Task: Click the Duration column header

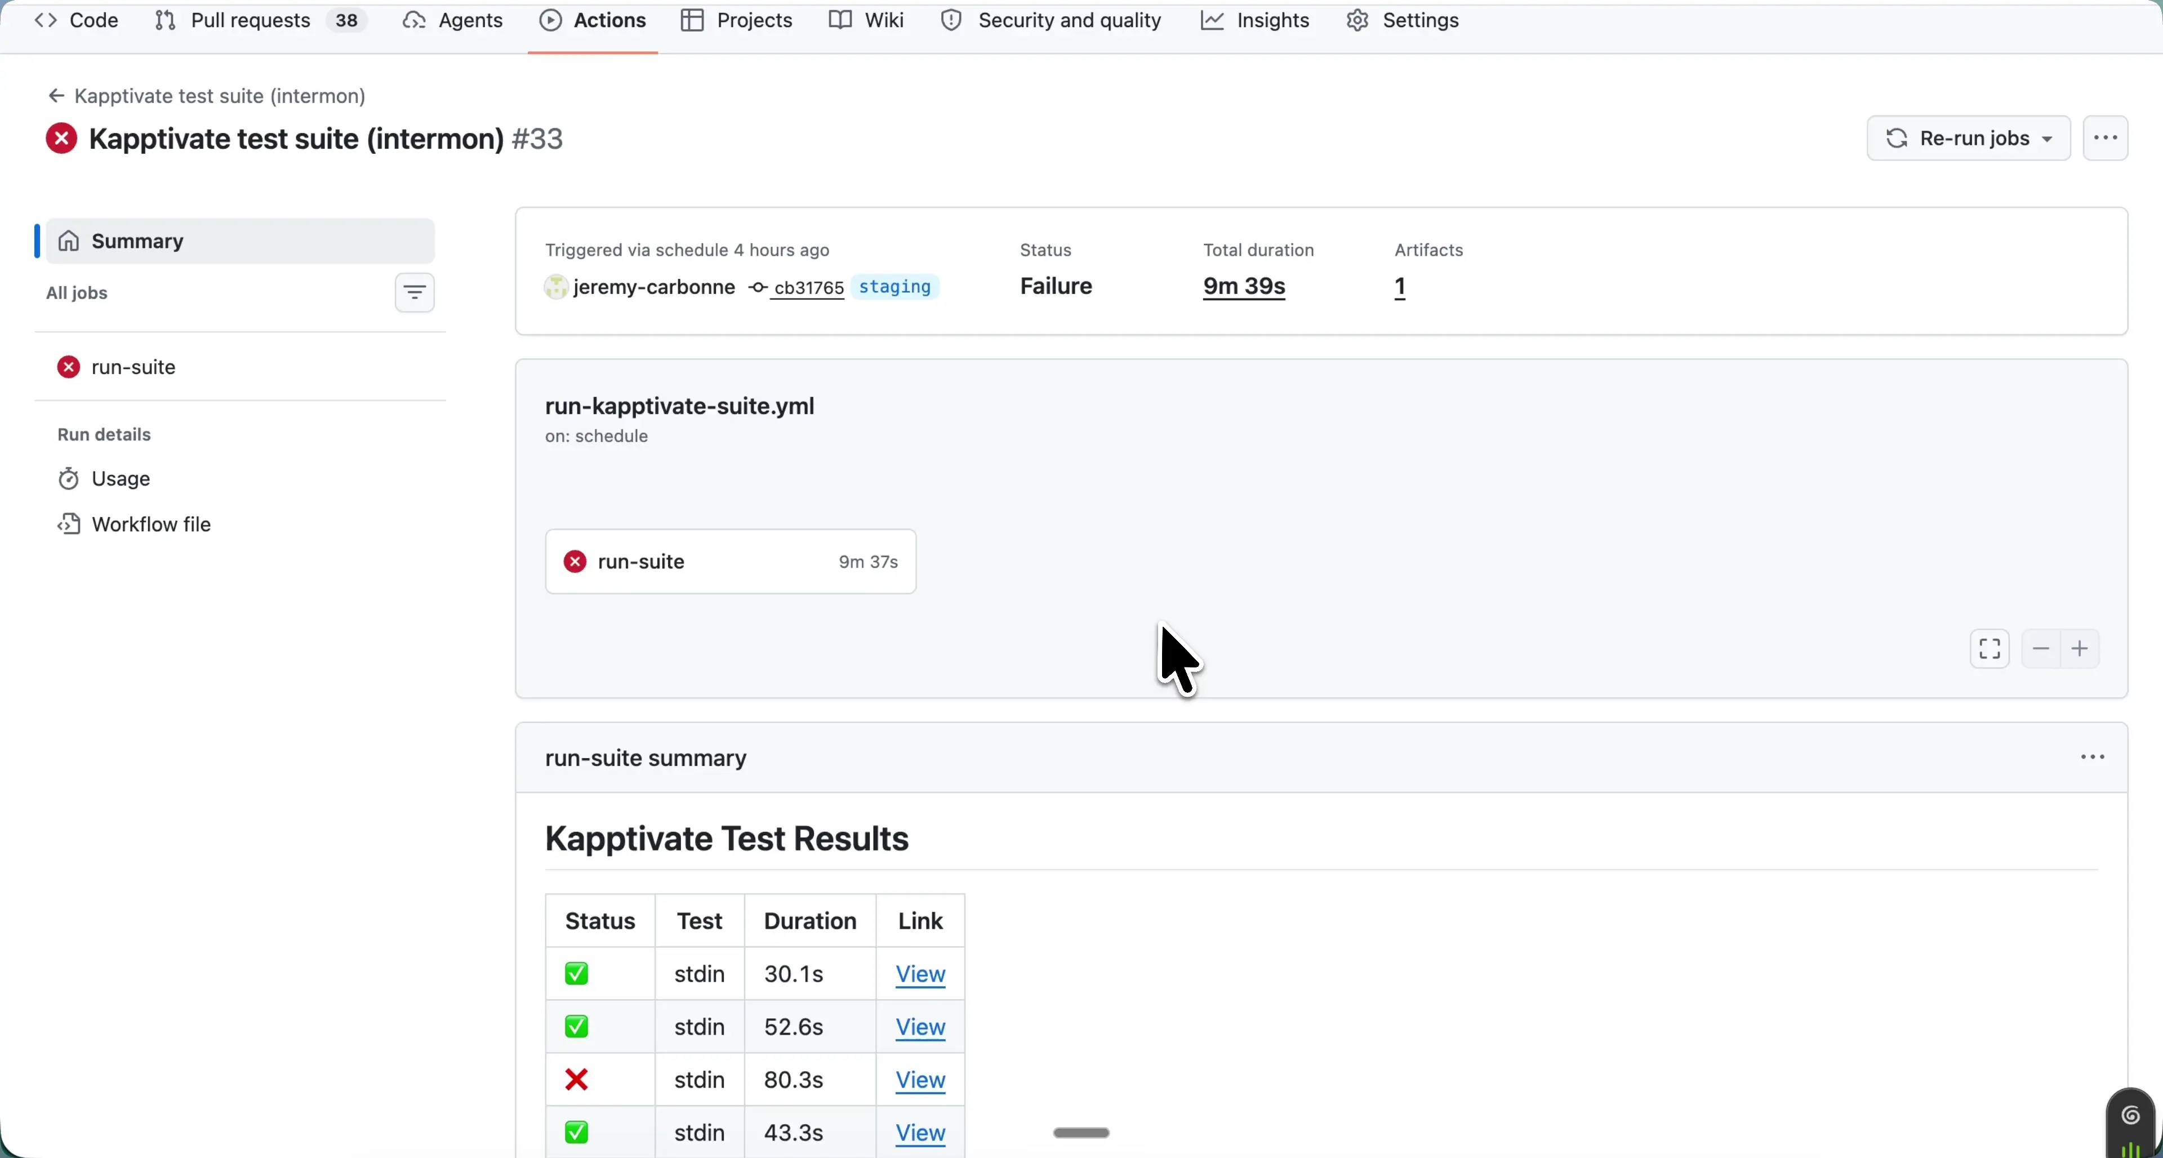Action: pyautogui.click(x=809, y=921)
